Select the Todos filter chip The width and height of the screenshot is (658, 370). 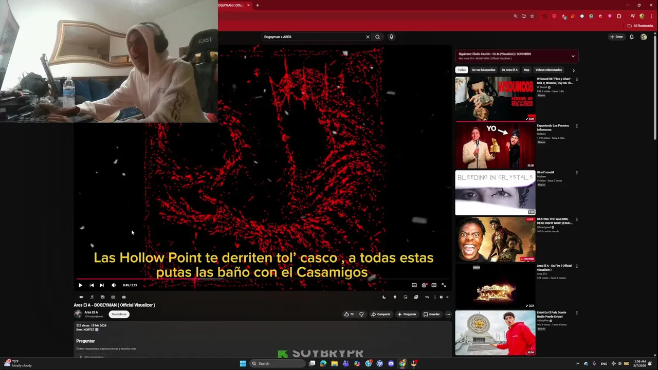click(462, 70)
